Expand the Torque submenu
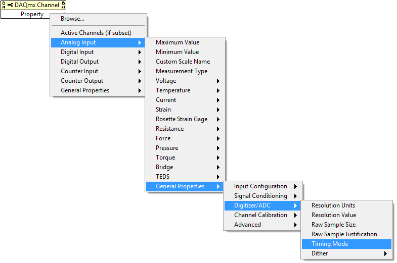397x263 pixels. point(185,157)
